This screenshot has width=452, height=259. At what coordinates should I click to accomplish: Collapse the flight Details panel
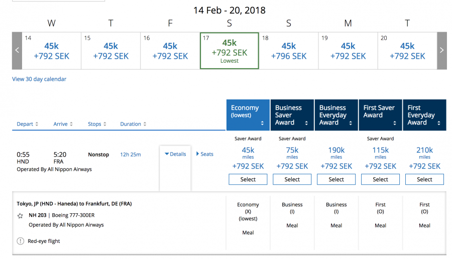[175, 154]
